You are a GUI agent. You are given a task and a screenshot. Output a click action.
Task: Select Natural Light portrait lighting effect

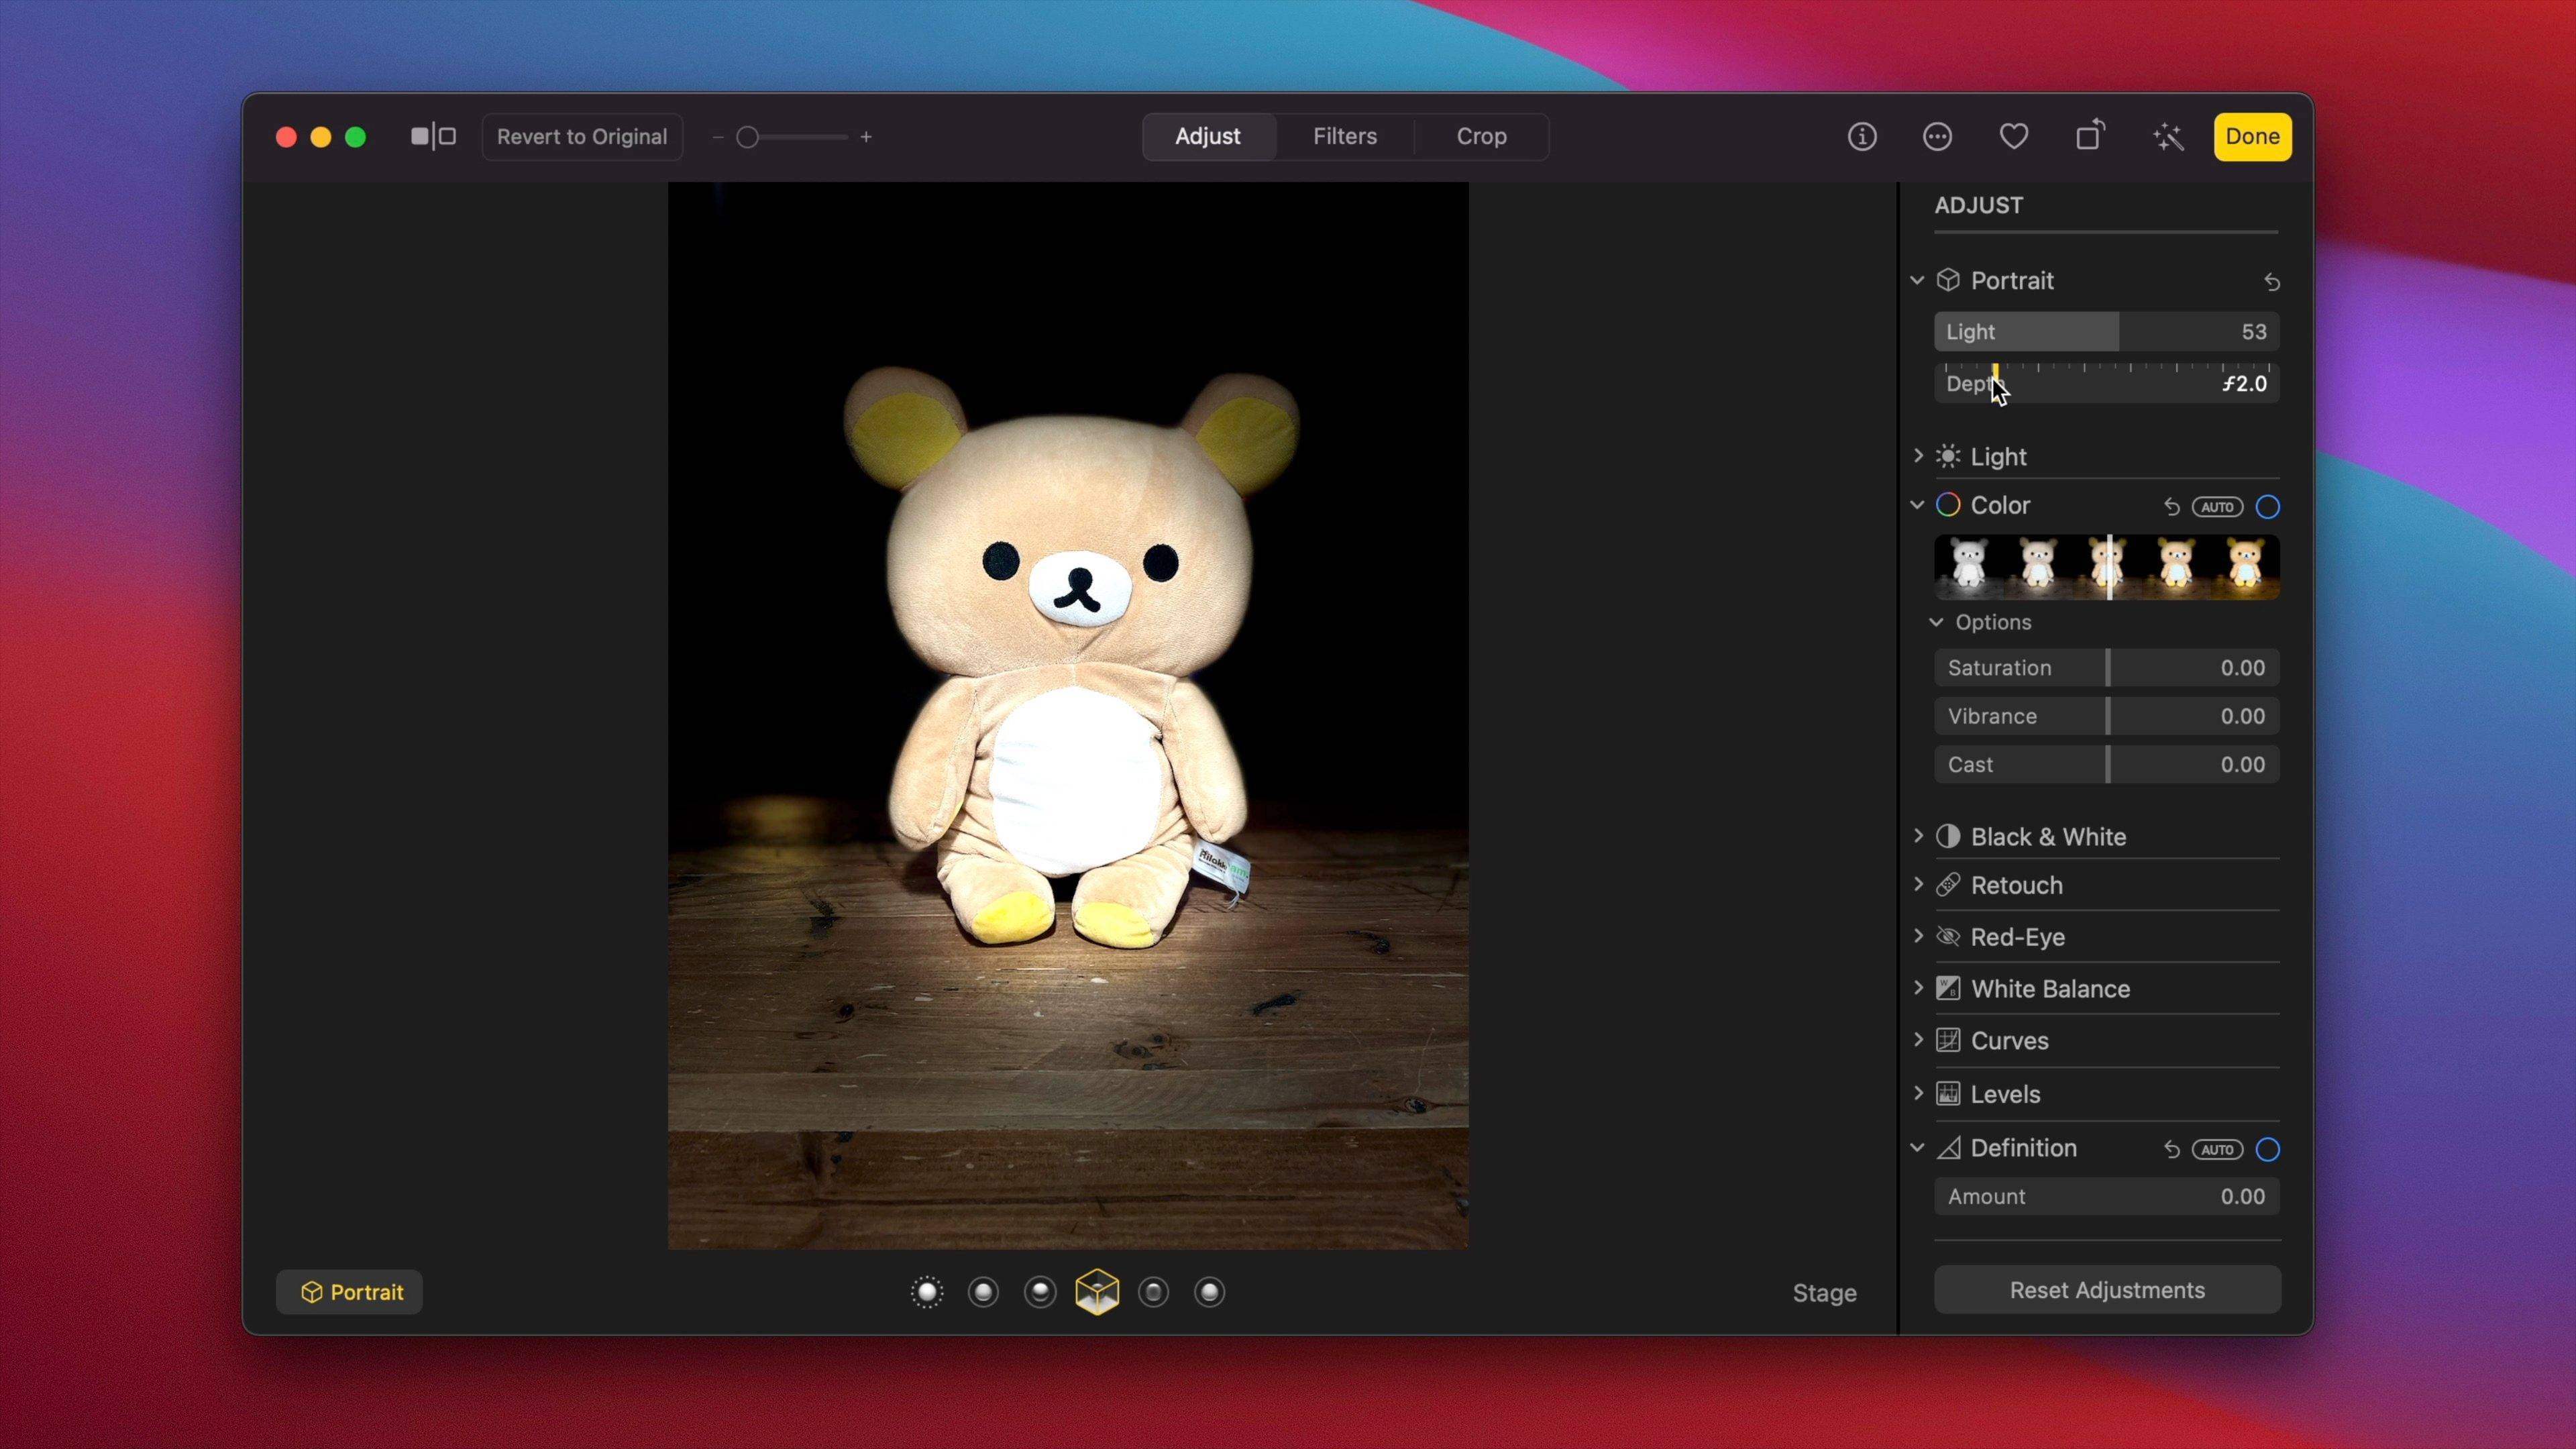click(927, 1292)
